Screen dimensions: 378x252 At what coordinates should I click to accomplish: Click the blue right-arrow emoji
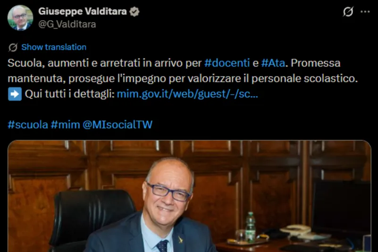(x=15, y=94)
